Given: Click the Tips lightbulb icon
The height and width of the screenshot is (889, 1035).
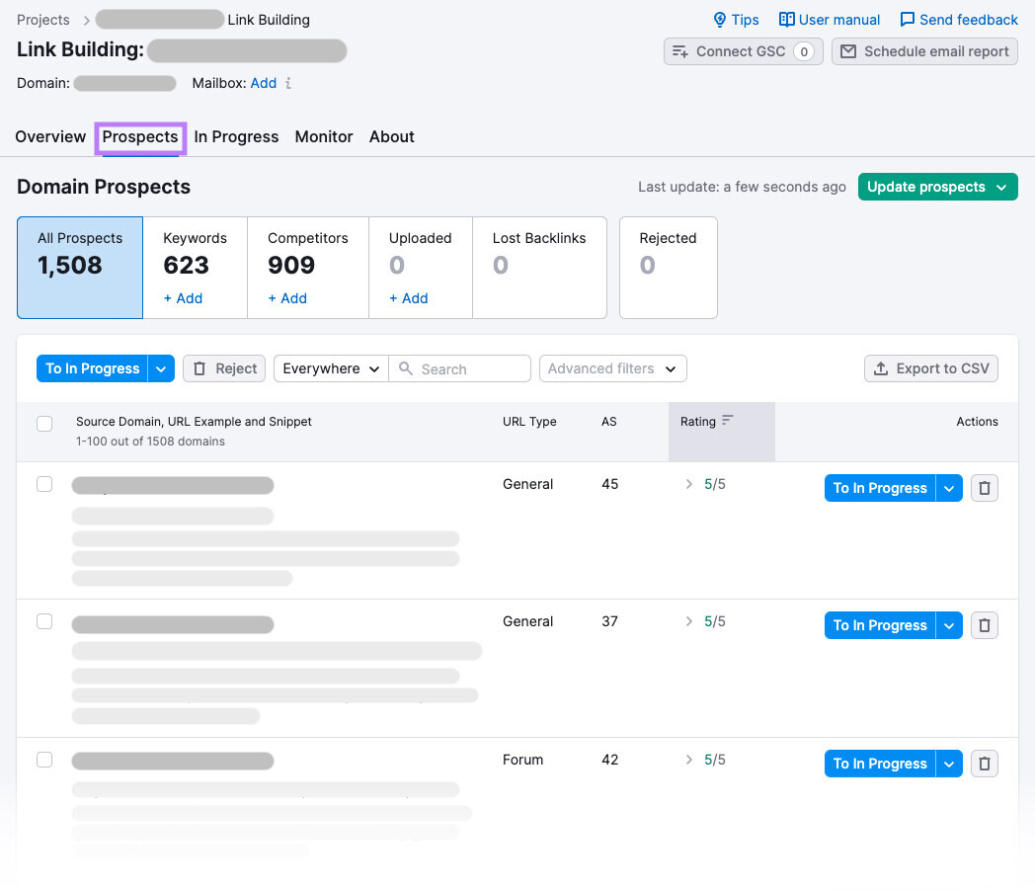Looking at the screenshot, I should [x=718, y=19].
